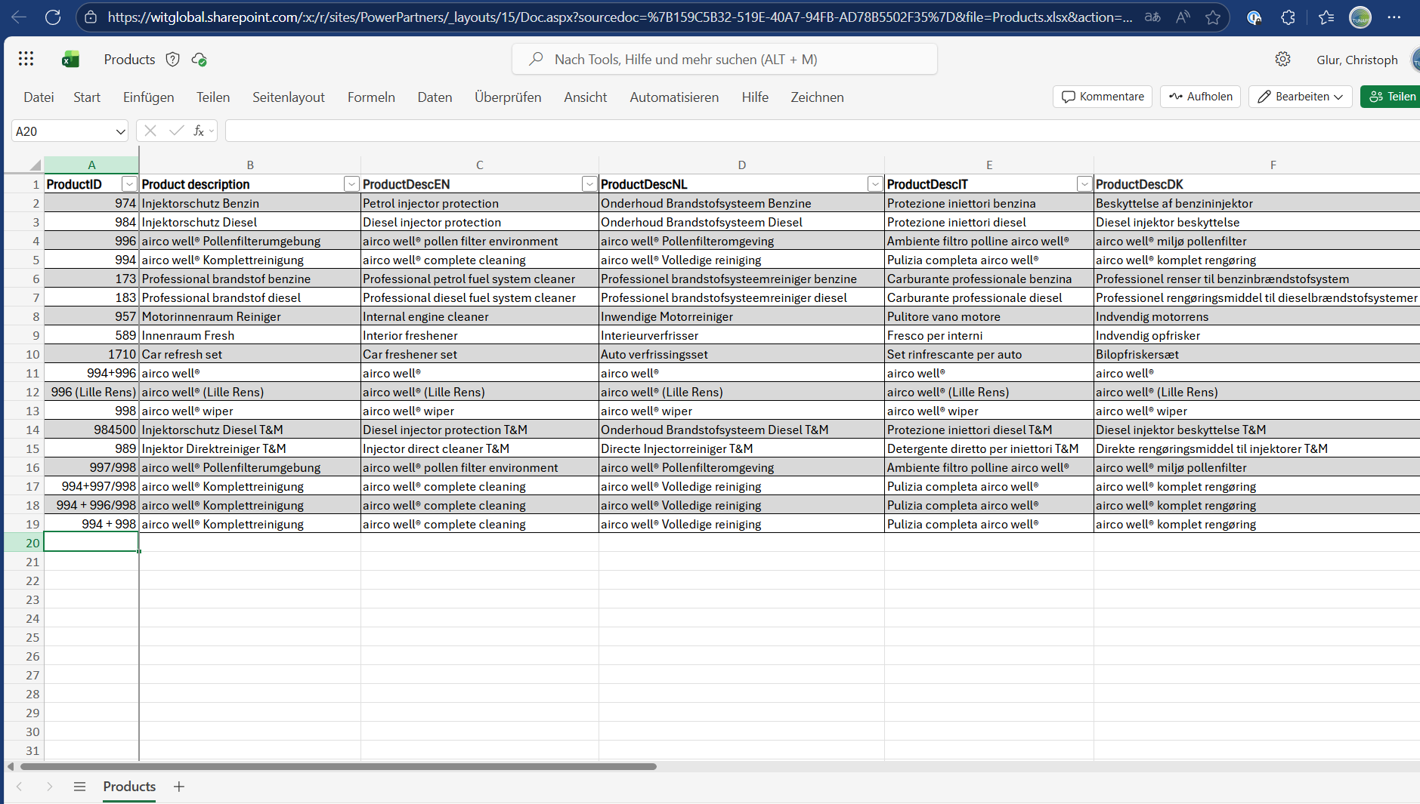
Task: Select cell 'Bilopfriskersæt'
Action: click(1257, 354)
